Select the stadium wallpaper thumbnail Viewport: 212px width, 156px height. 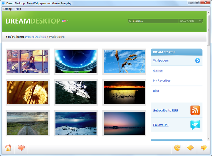point(76,62)
